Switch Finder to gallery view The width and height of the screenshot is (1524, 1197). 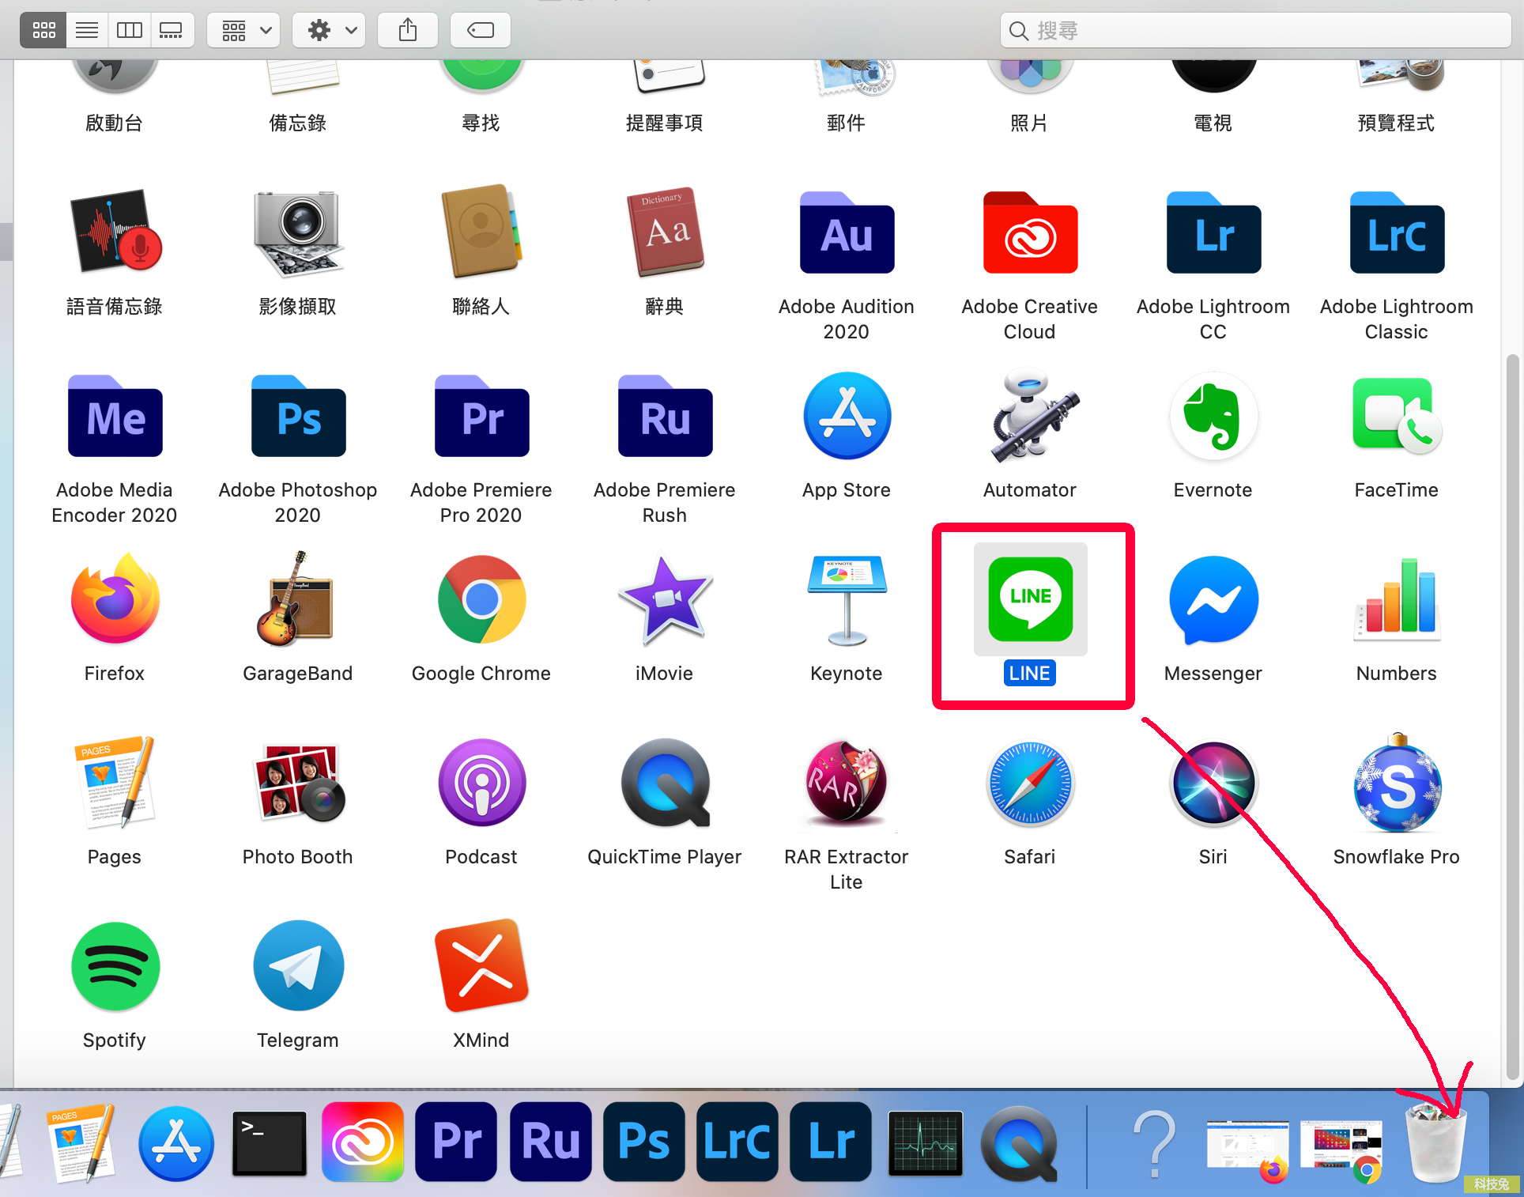(x=172, y=30)
